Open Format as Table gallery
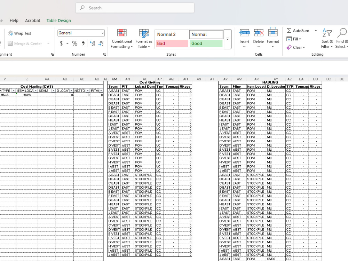This screenshot has height=261, width=348. 144,39
